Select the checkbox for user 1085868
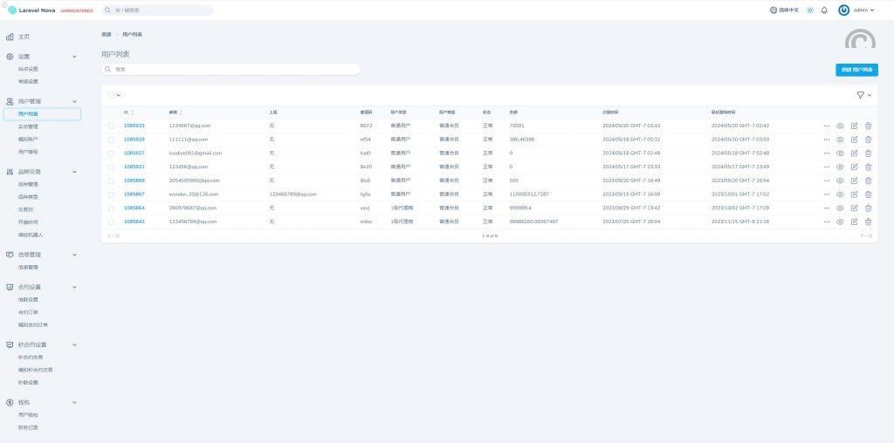Screen dimensions: 894x443 click(111, 181)
